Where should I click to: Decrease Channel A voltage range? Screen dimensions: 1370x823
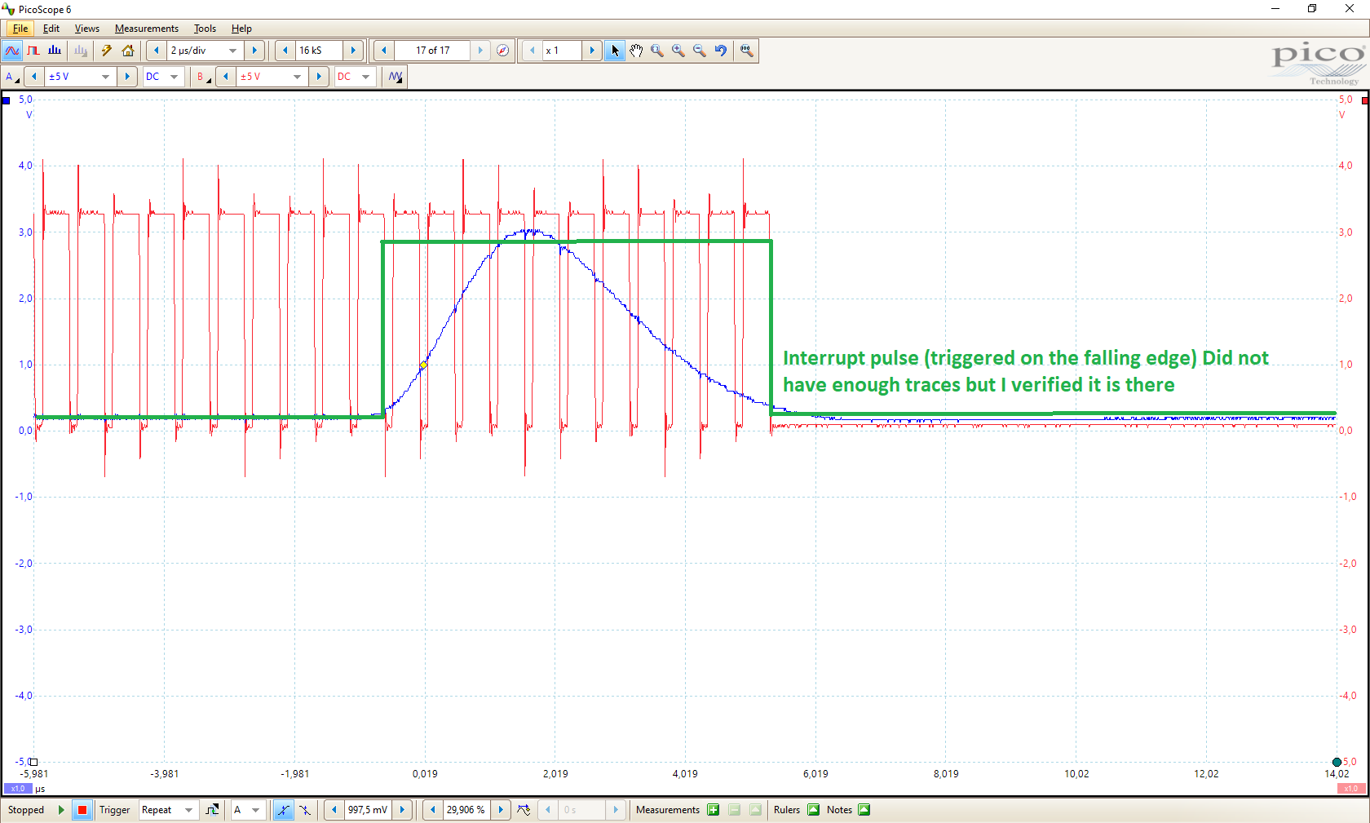(x=33, y=77)
